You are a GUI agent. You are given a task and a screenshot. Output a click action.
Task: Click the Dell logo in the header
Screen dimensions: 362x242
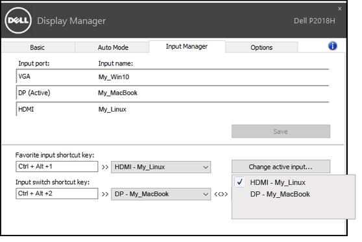click(x=18, y=21)
